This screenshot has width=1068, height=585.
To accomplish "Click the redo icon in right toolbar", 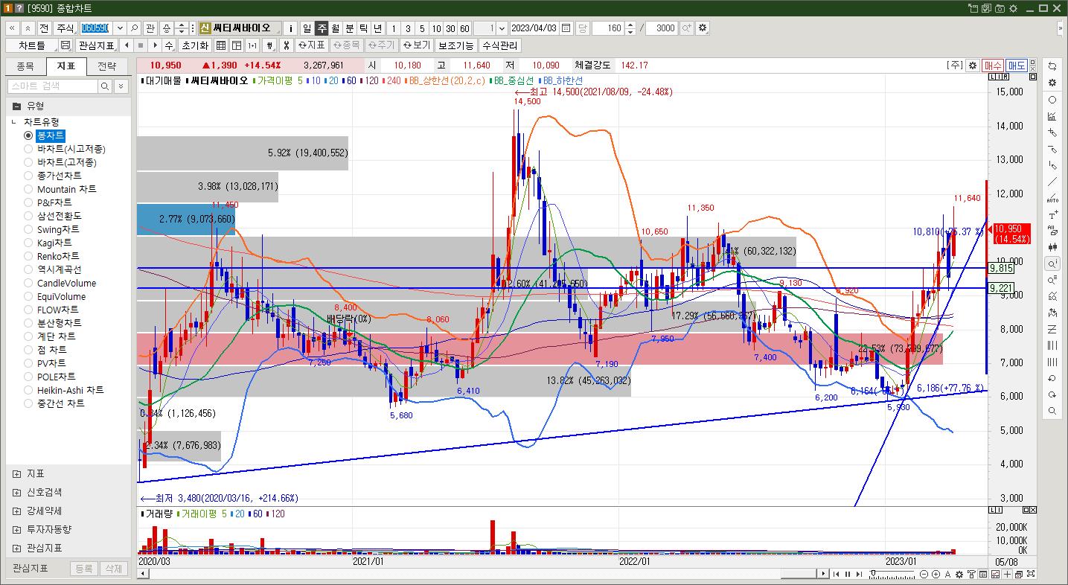I will 1052,394.
